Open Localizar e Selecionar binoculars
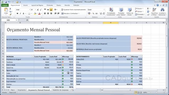The height and width of the screenshot is (95, 169). point(162,12)
